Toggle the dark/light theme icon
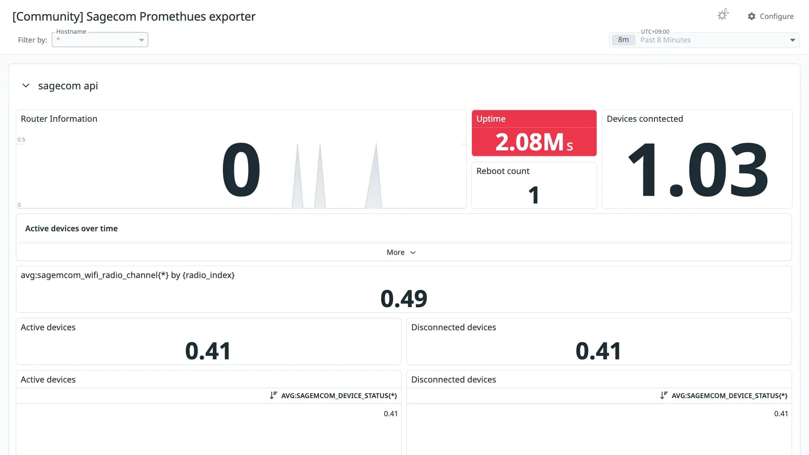The width and height of the screenshot is (809, 455). pos(723,15)
